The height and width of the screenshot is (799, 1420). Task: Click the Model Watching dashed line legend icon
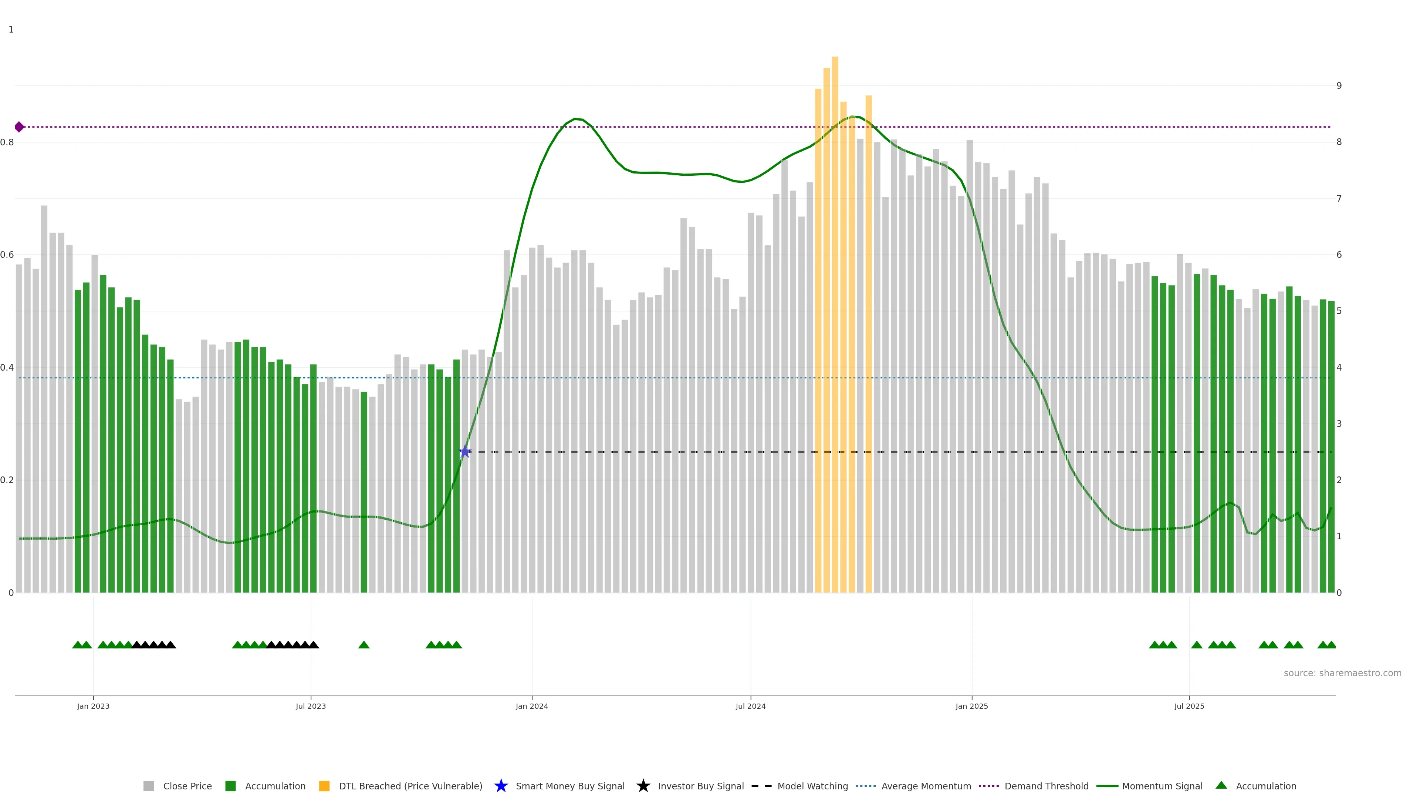coord(761,786)
